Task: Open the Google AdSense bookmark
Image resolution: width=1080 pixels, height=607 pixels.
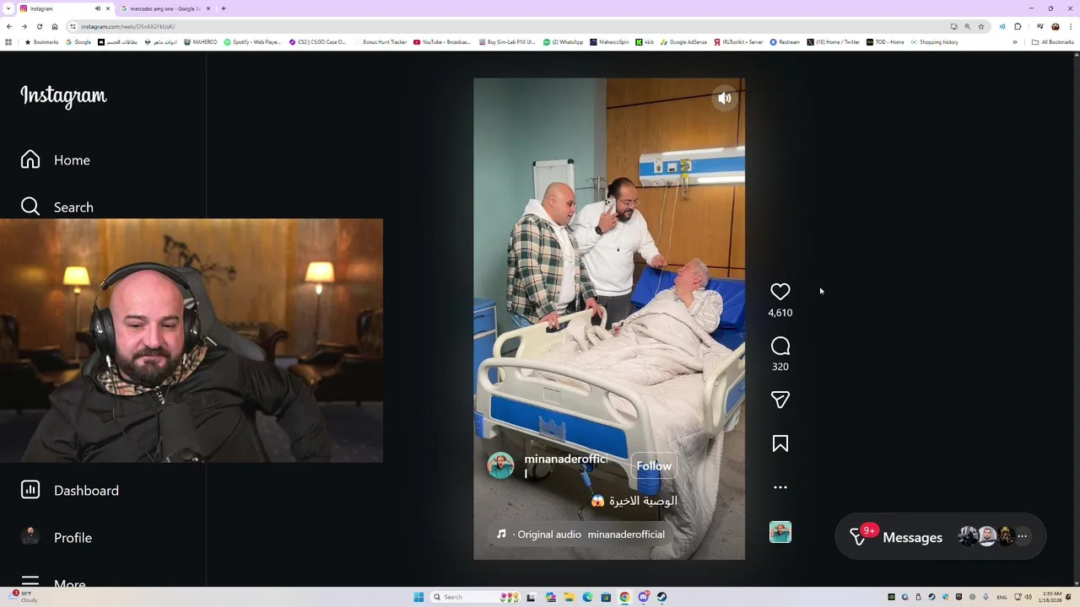Action: (x=683, y=42)
